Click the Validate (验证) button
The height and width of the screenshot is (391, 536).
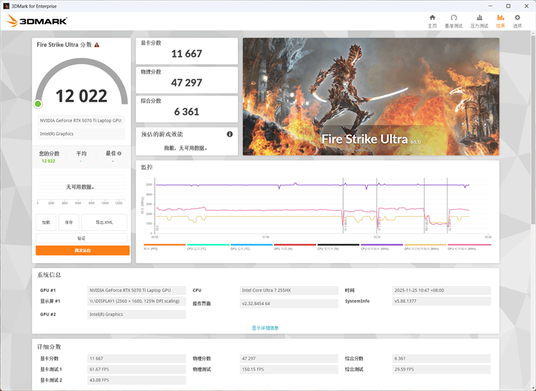[x=81, y=238]
